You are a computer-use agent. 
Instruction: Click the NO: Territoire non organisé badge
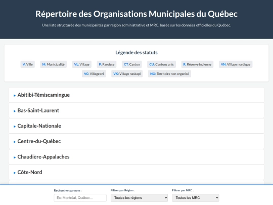click(169, 74)
